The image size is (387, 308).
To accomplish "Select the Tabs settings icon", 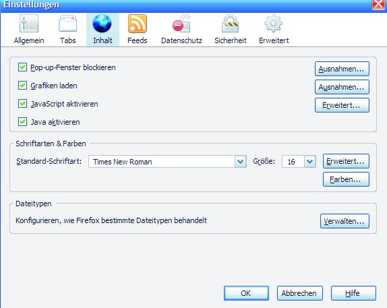I will point(68,24).
